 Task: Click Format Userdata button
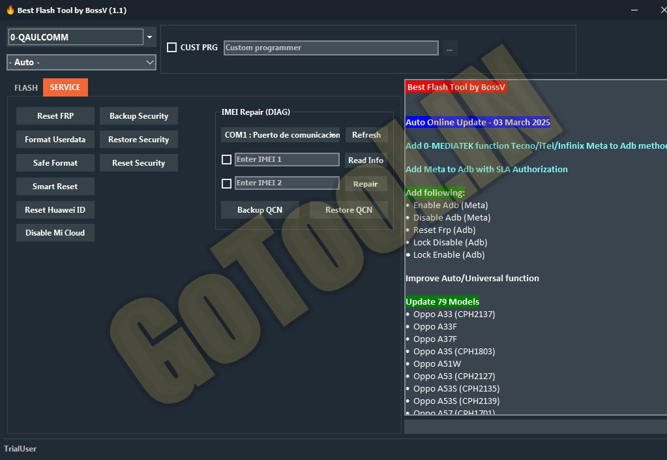click(x=55, y=140)
